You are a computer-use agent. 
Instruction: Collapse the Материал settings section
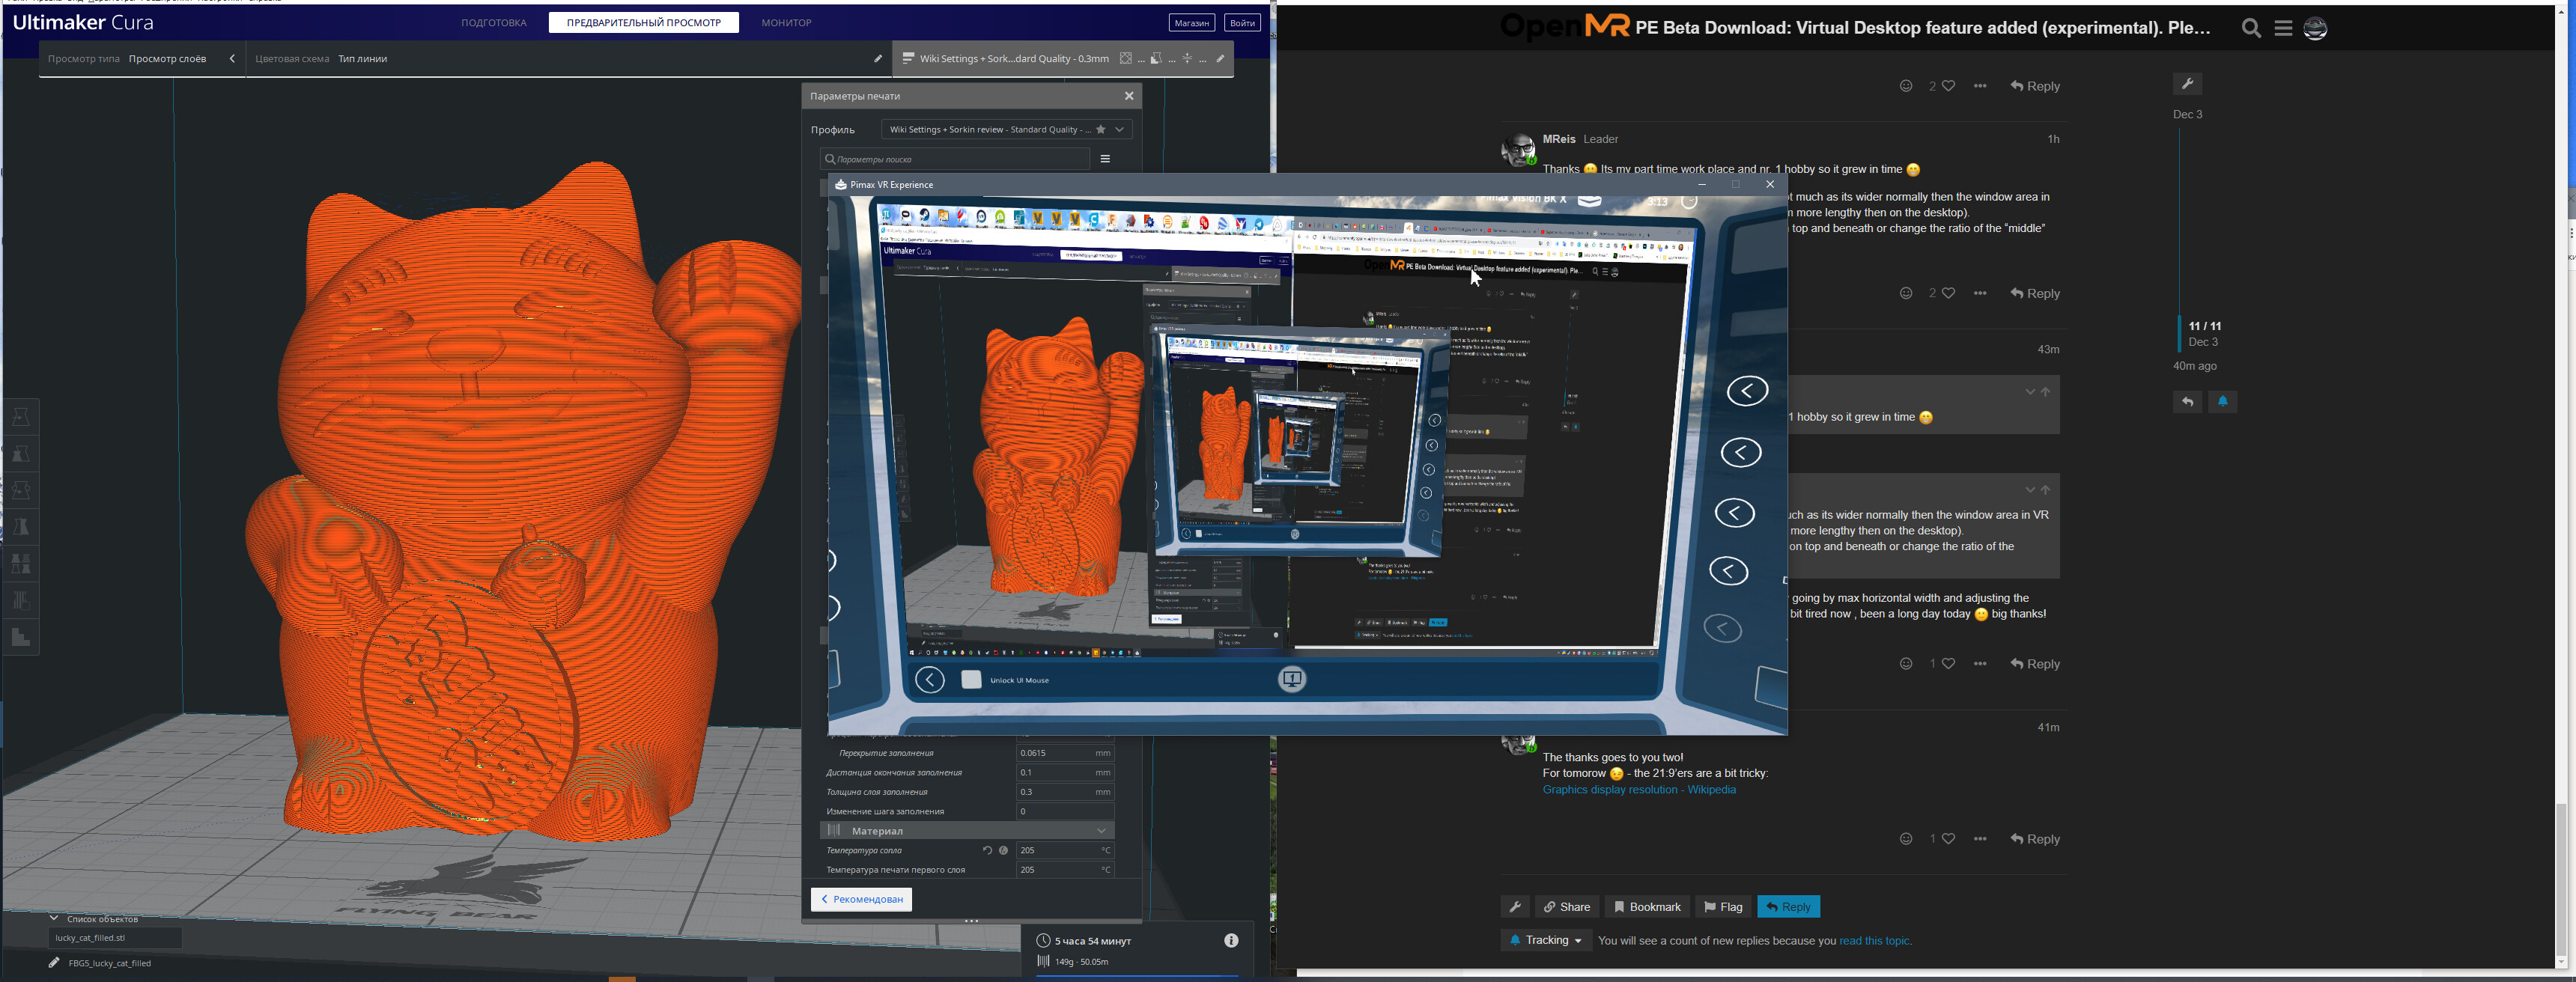[967, 831]
